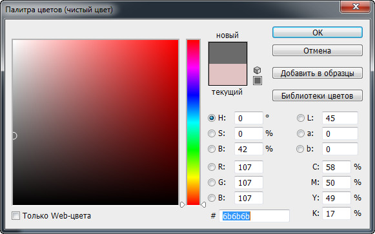This screenshot has height=234, width=375.
Task: Click the Lab a value field
Action: point(340,133)
